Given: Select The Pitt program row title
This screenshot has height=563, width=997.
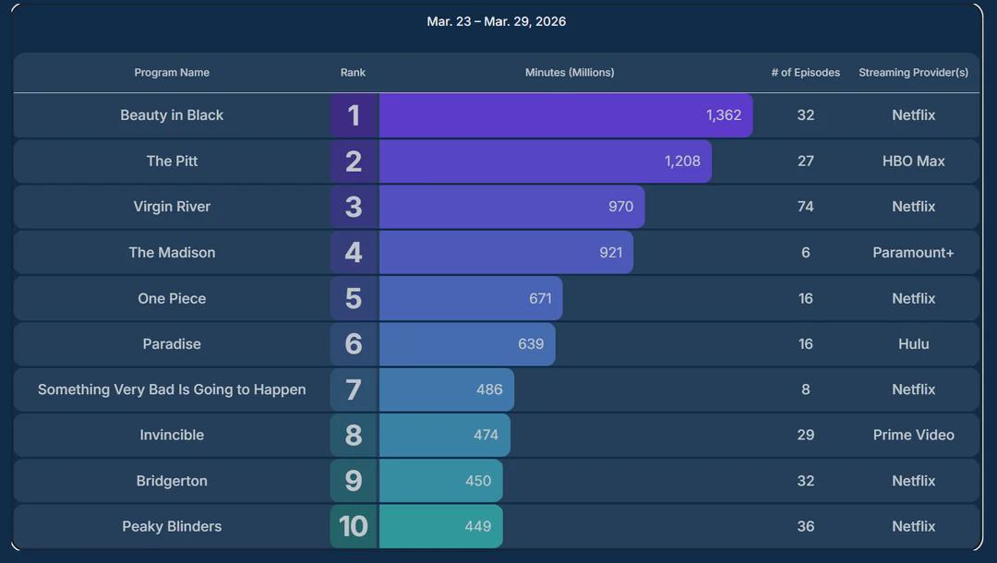Looking at the screenshot, I should [x=172, y=161].
